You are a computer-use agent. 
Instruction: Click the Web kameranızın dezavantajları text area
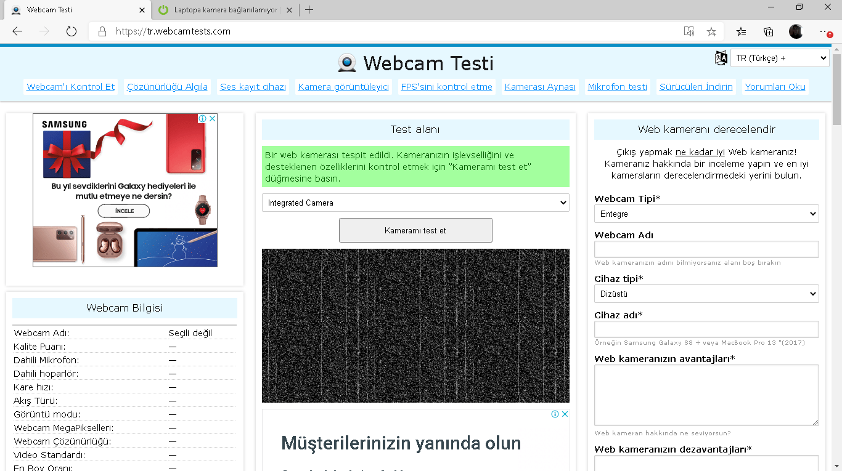[706, 463]
